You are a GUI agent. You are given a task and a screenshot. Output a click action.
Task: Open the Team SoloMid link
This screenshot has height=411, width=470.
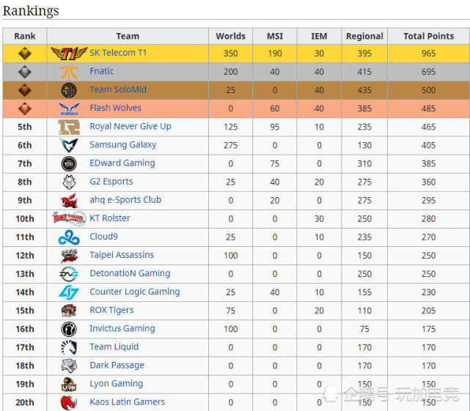[118, 89]
